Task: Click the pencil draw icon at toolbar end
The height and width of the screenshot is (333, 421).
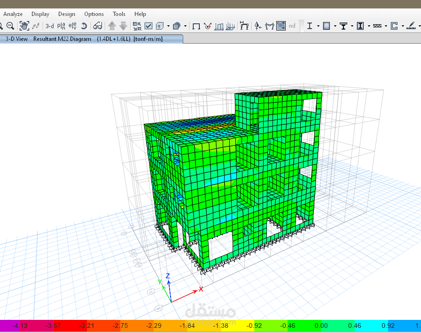Action: pos(411,26)
